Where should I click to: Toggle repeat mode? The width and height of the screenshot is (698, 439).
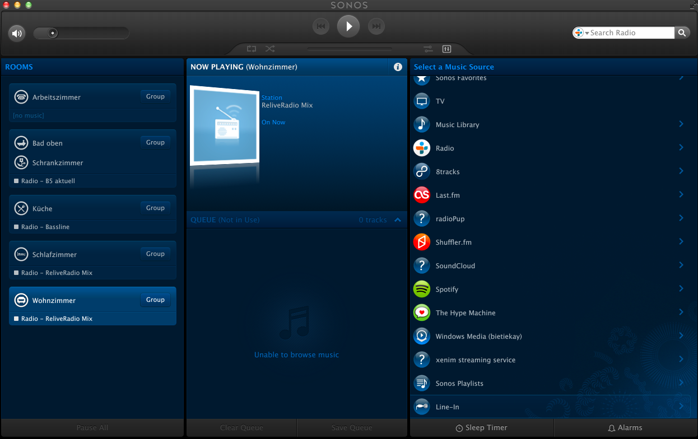tap(252, 49)
